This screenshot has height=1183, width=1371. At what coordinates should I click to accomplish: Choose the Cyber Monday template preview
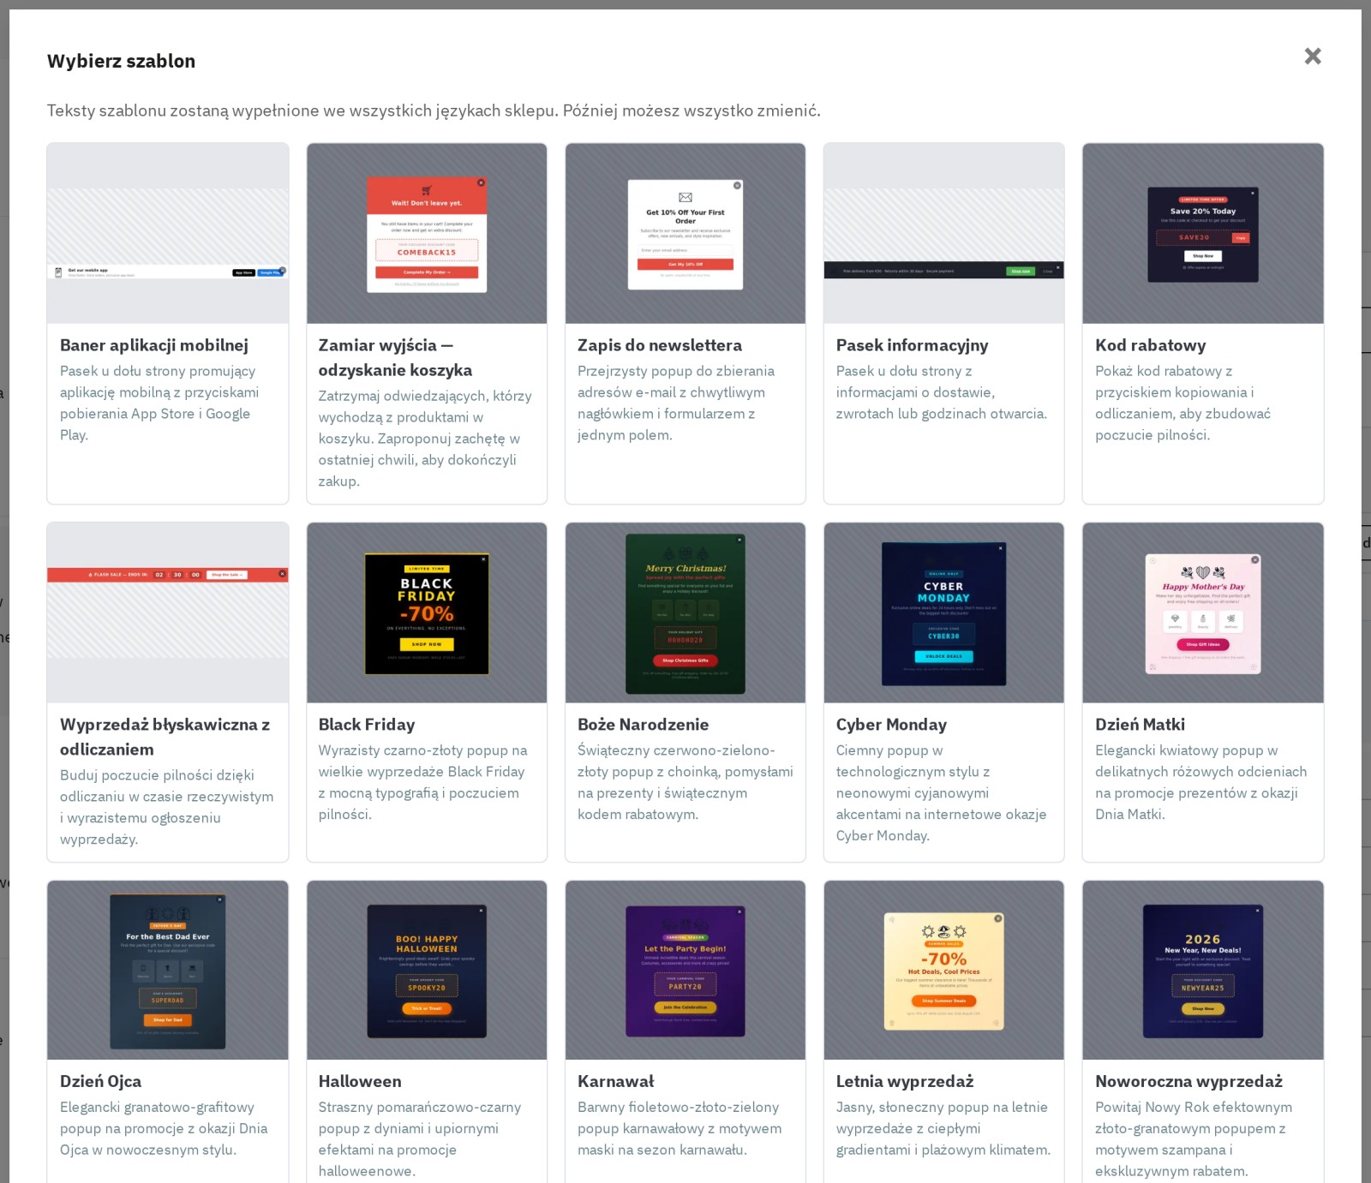[944, 612]
